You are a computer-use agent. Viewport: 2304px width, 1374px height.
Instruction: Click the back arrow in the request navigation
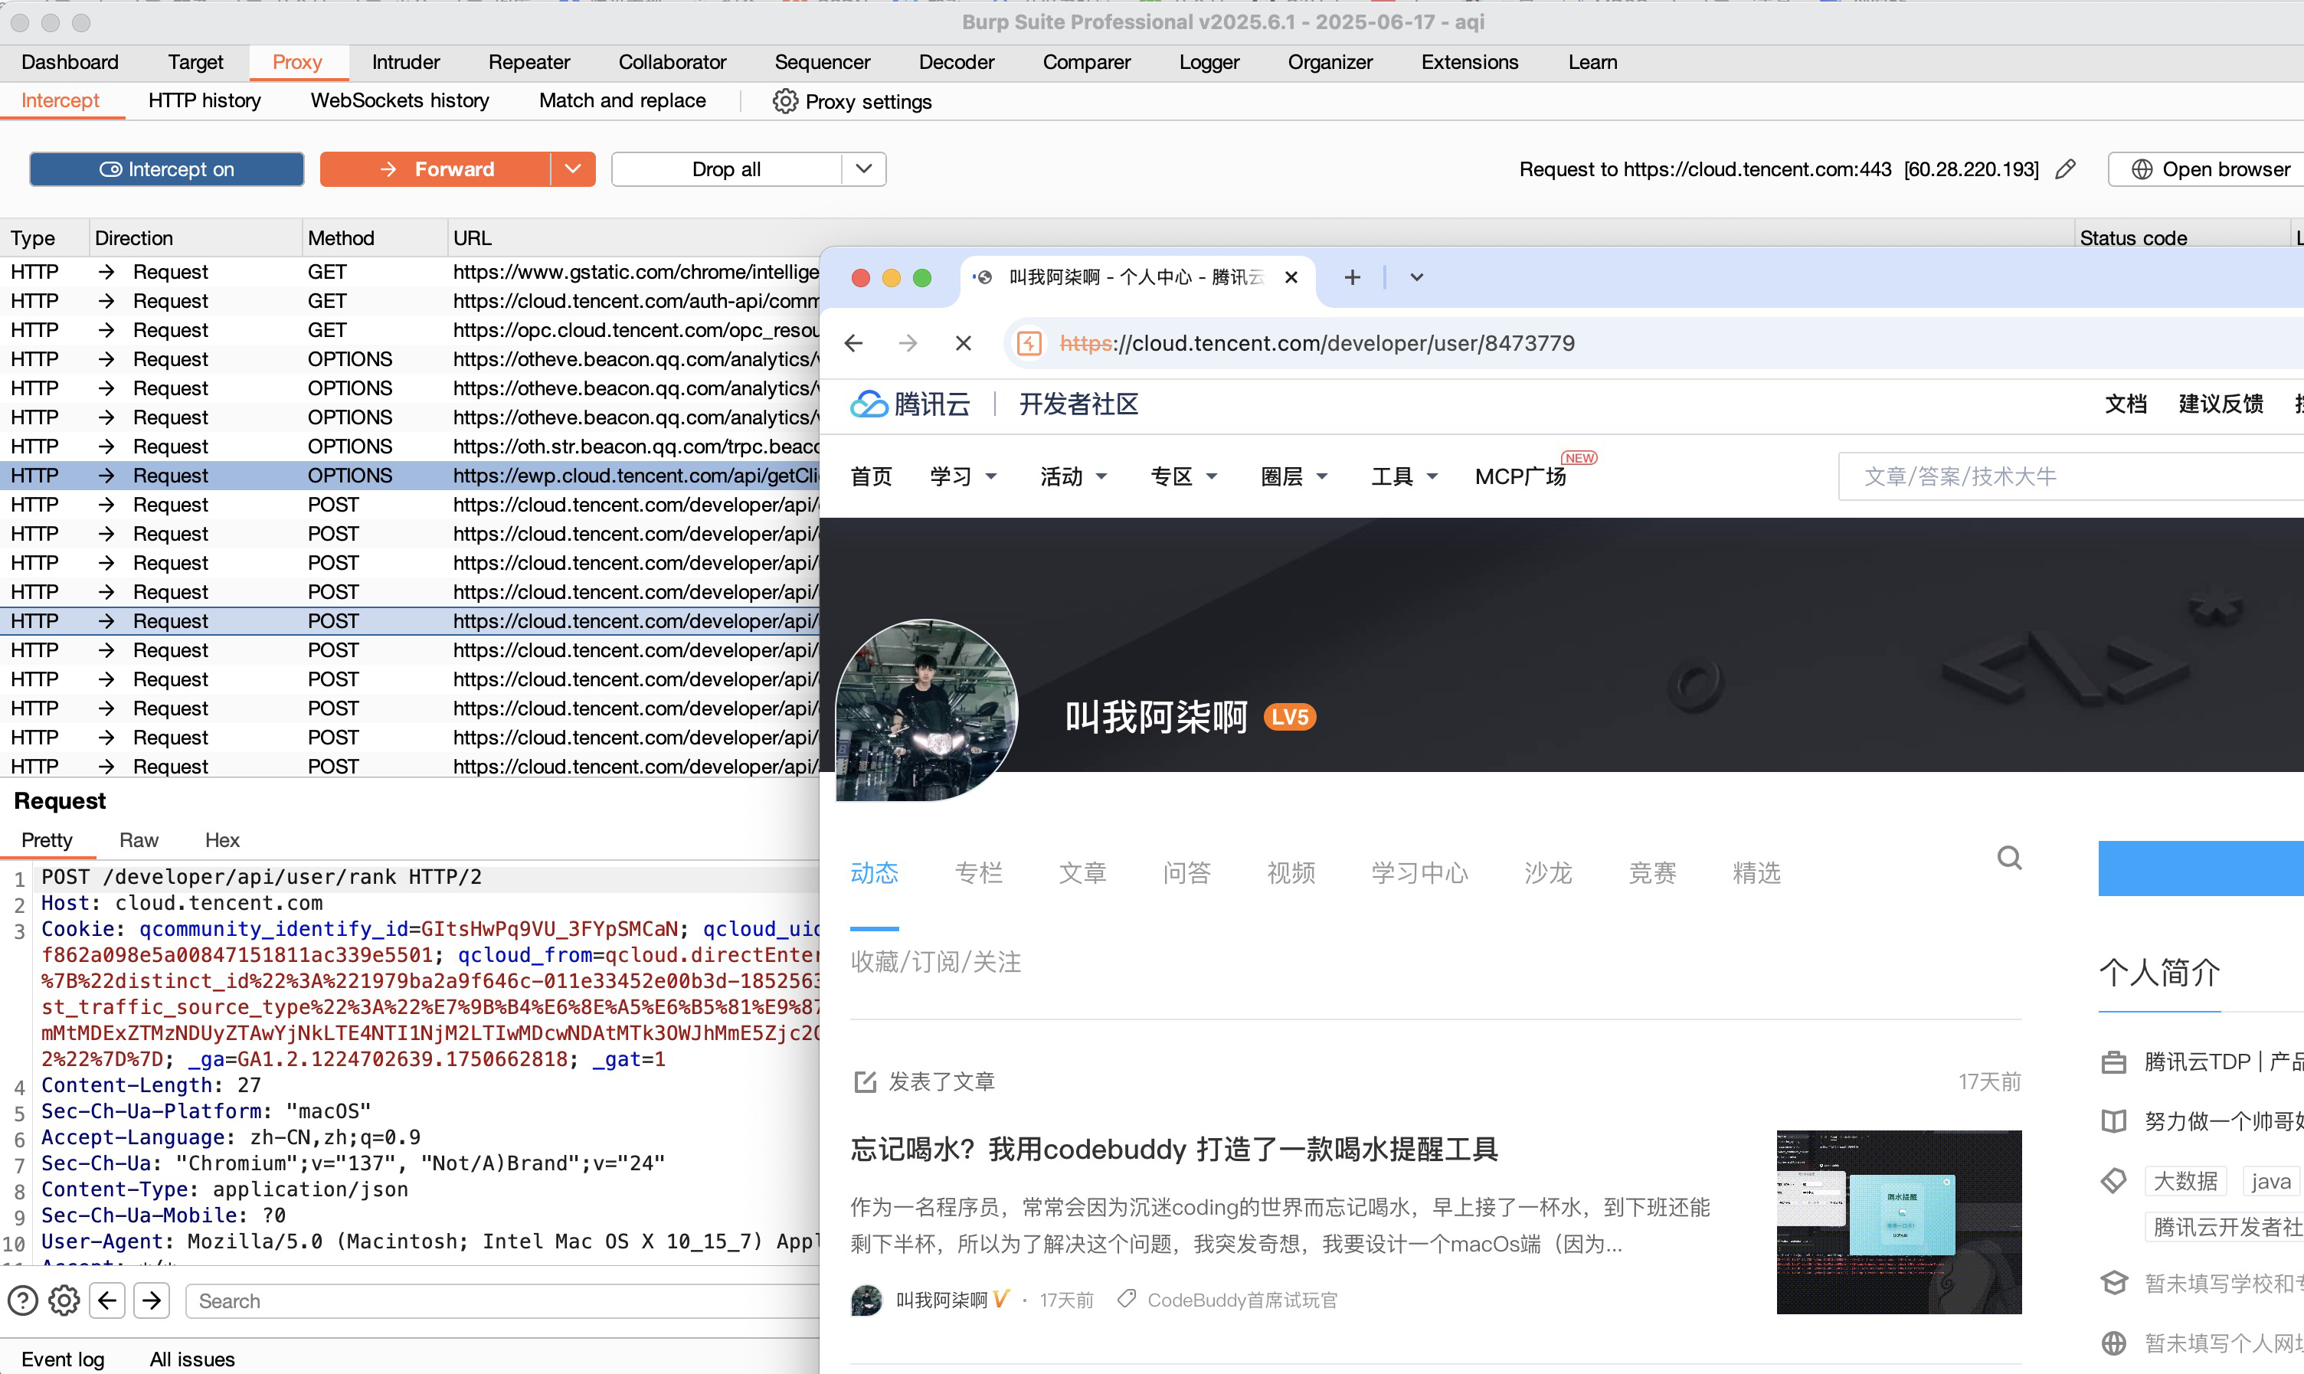106,1300
